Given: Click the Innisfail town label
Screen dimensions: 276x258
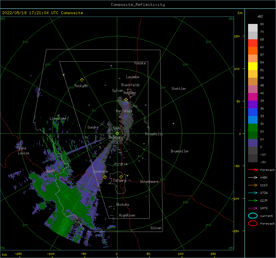Looking at the screenshot, I should (x=124, y=111).
